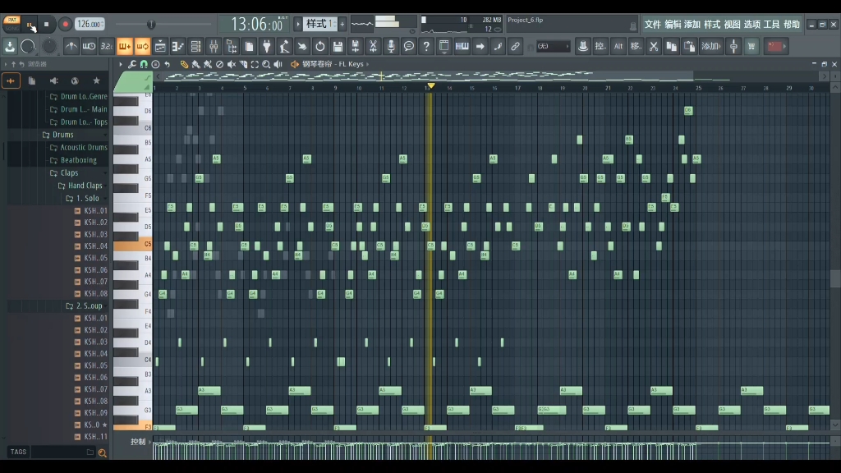The width and height of the screenshot is (841, 473).
Task: Open the 样式 1 pattern selector
Action: [x=320, y=24]
